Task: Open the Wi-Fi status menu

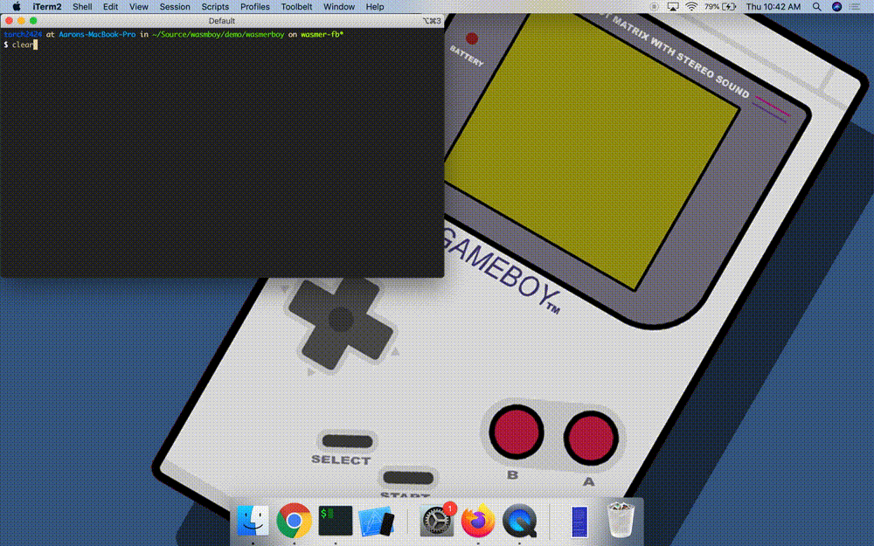Action: 691,7
